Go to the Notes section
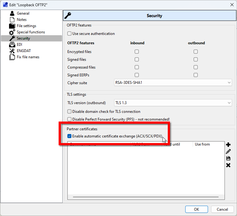This screenshot has width=237, height=216. [22, 20]
